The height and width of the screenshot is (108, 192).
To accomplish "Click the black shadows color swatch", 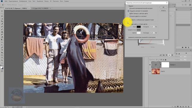I will (139, 27).
